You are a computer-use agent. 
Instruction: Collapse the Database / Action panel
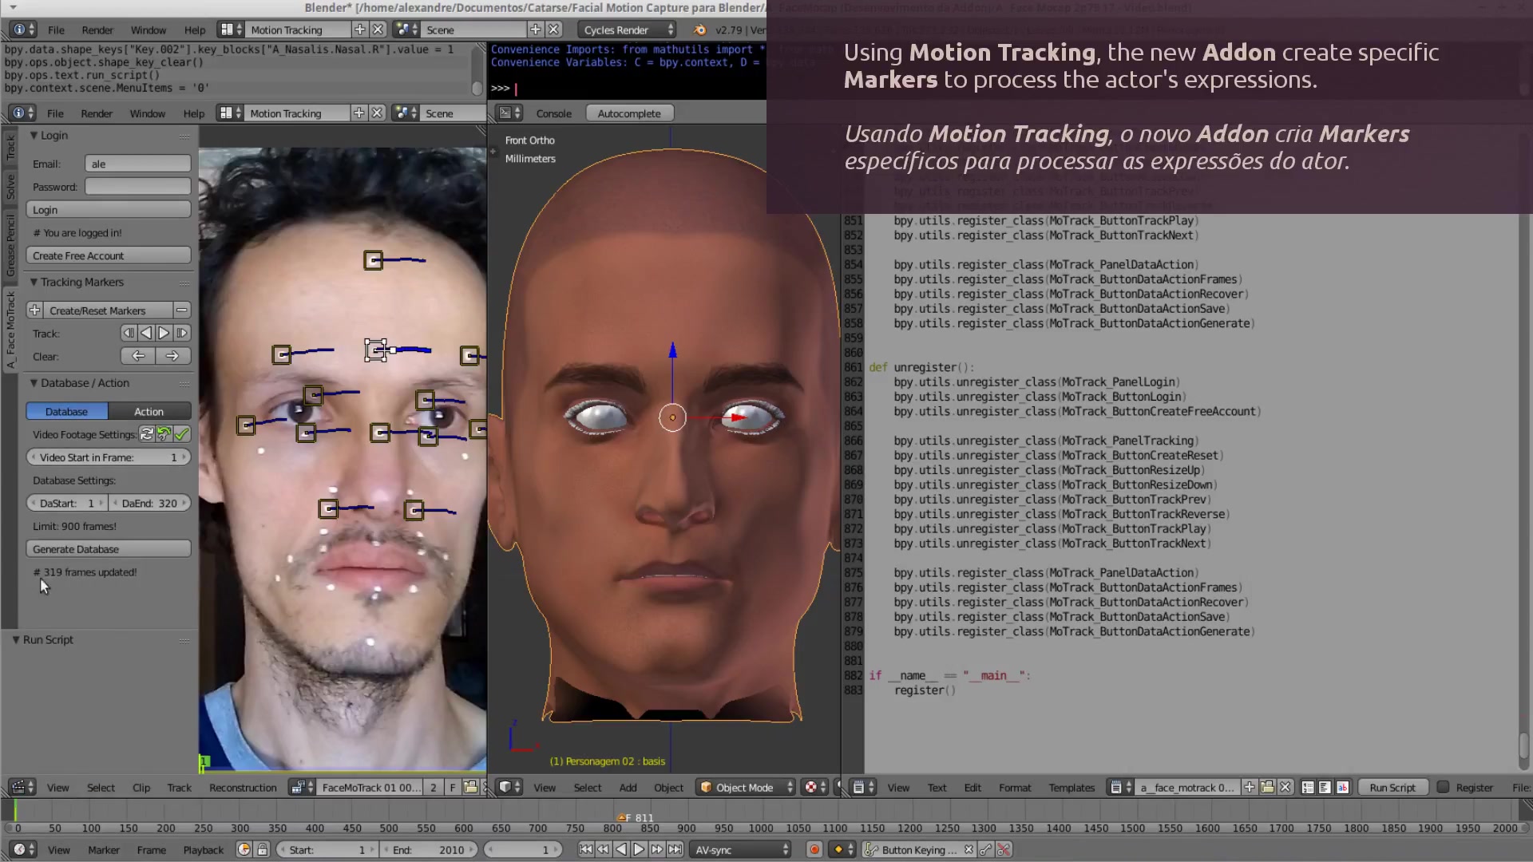tap(35, 383)
